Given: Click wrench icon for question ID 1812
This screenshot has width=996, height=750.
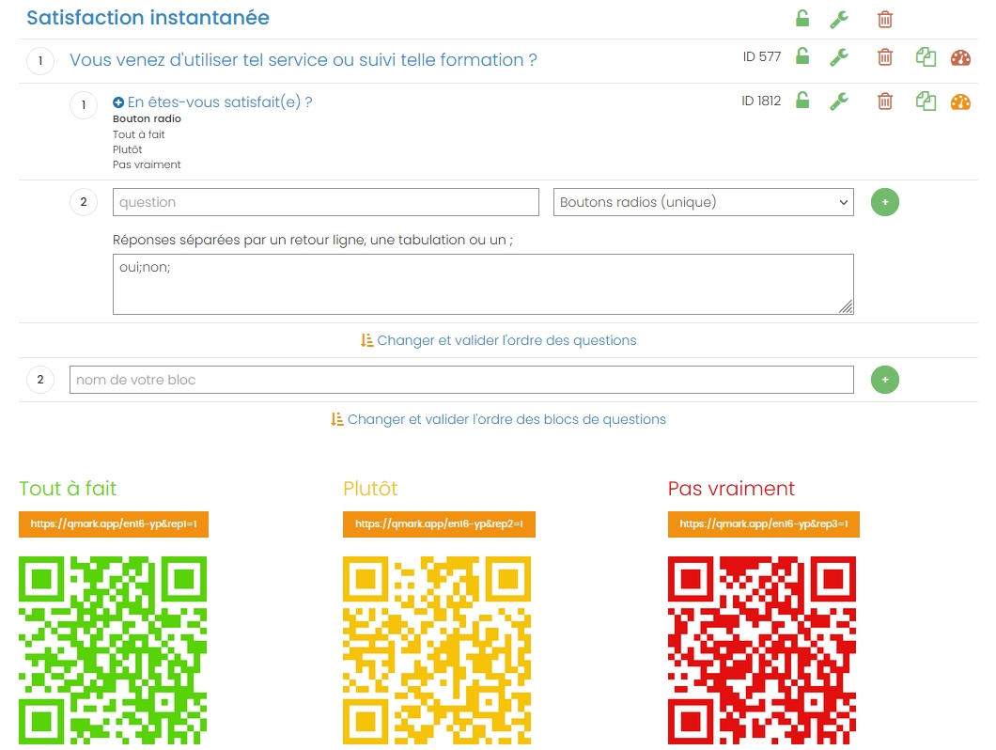Looking at the screenshot, I should (x=839, y=102).
